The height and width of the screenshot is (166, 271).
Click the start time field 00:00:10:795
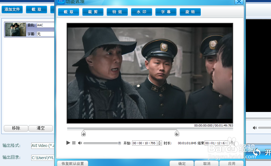145,143
